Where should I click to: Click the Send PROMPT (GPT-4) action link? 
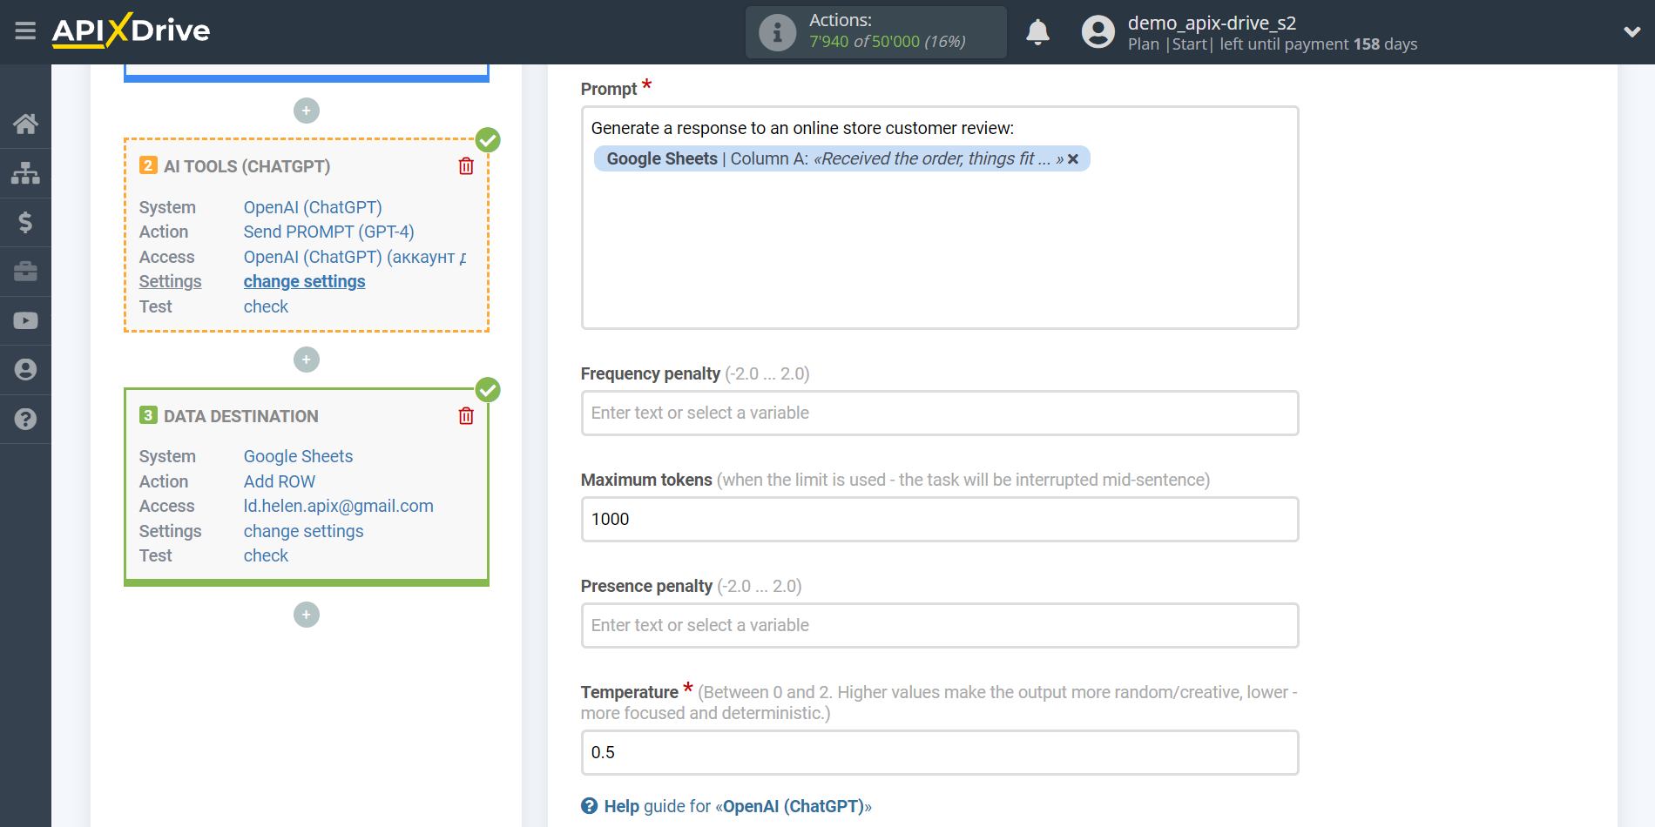(328, 232)
